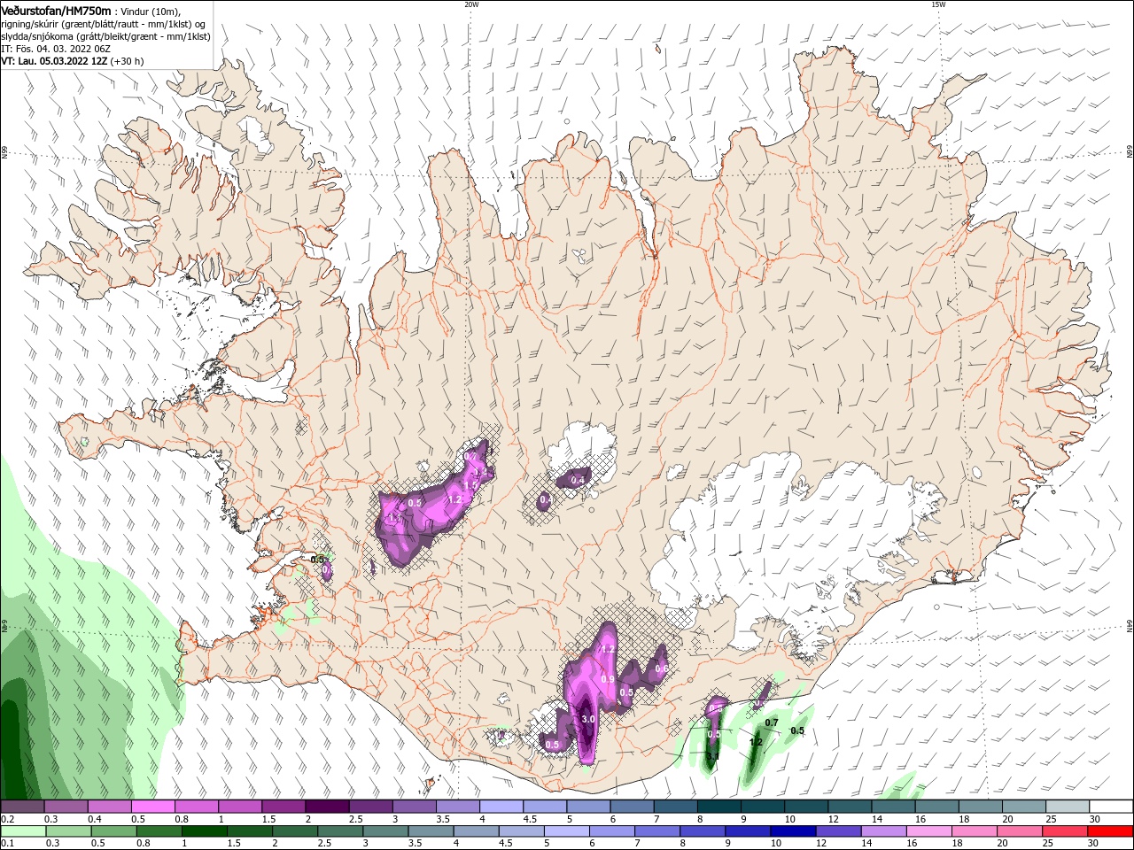Click the black 0.7 rain value label
The height and width of the screenshot is (850, 1134).
click(772, 722)
